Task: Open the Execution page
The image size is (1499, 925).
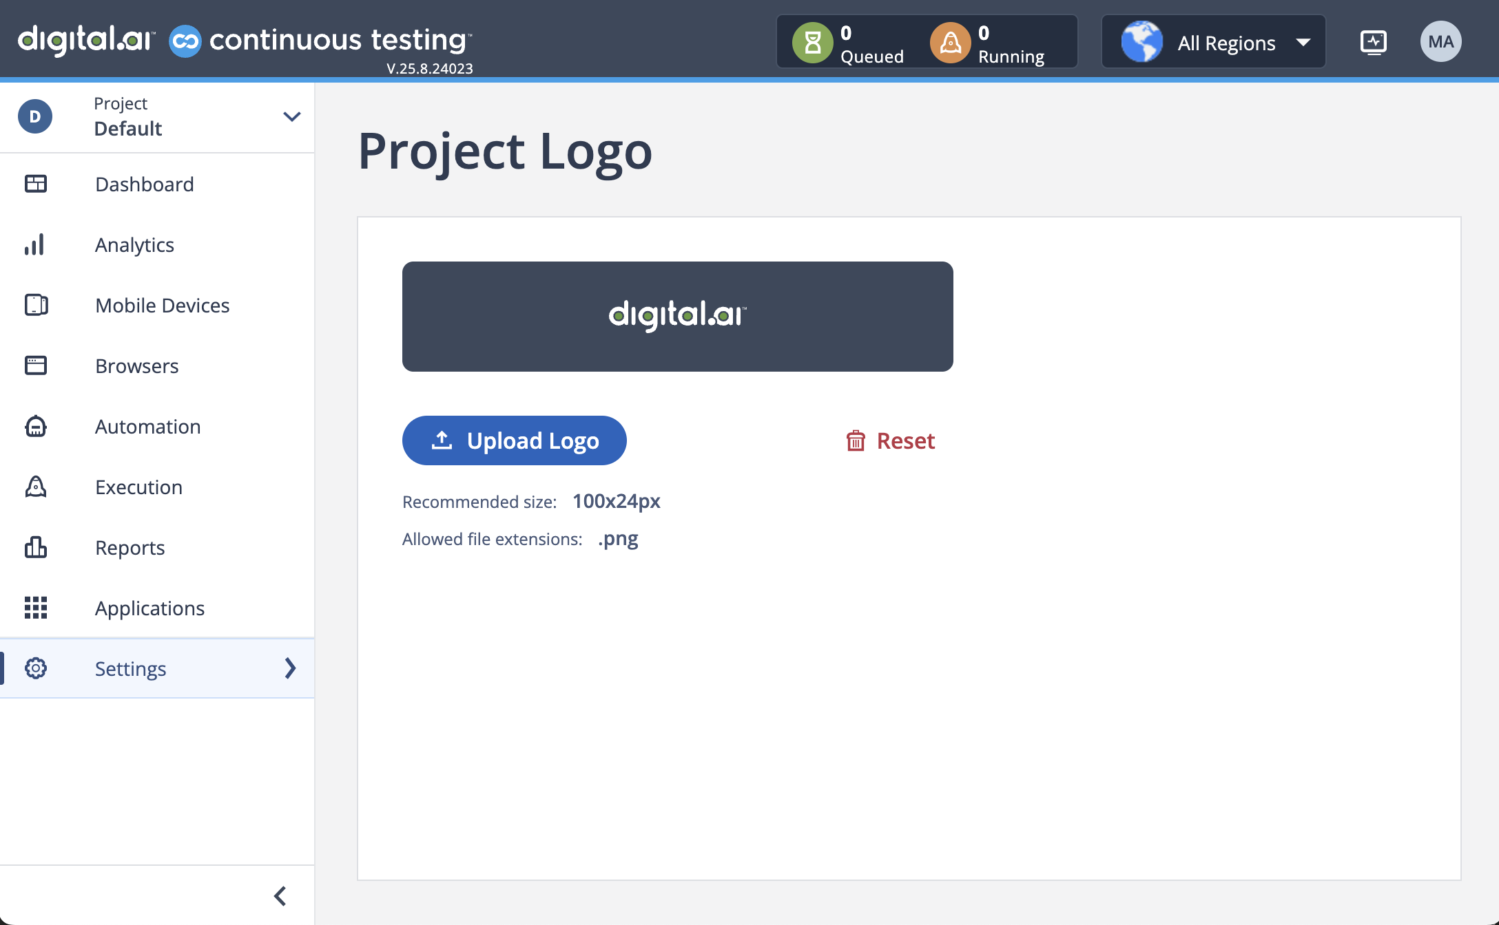Action: (157, 487)
